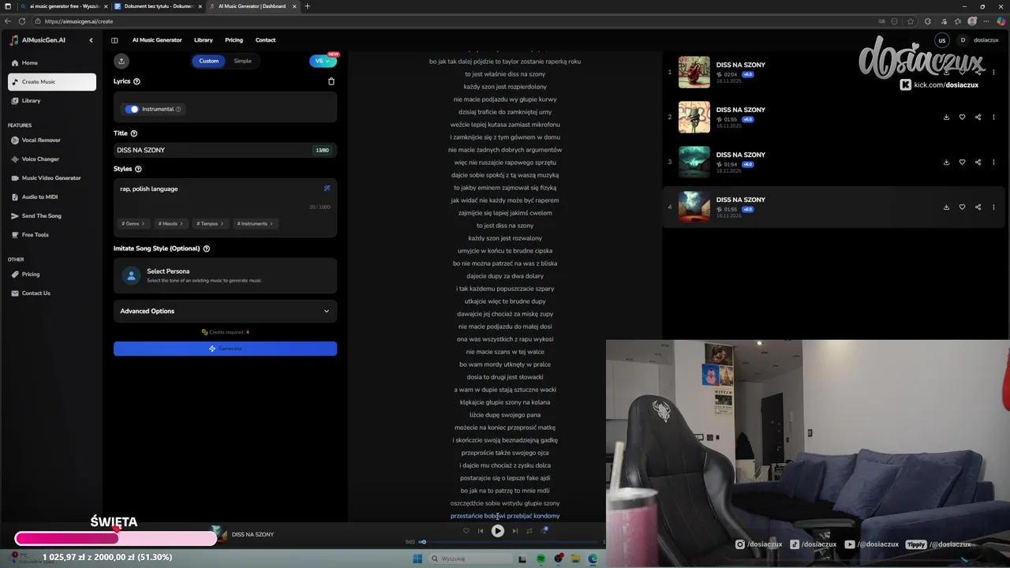Open Voice Changer feature
The image size is (1010, 568).
click(52, 159)
